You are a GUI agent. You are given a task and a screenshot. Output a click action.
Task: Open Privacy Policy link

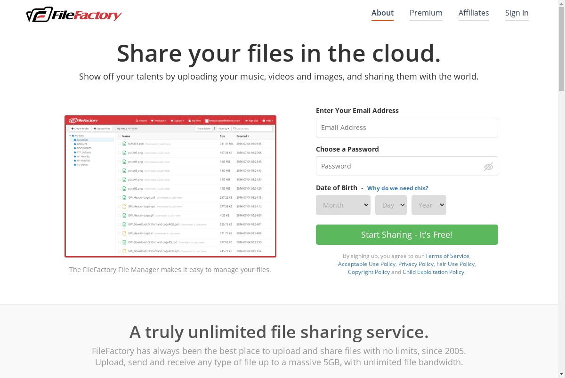tap(416, 264)
